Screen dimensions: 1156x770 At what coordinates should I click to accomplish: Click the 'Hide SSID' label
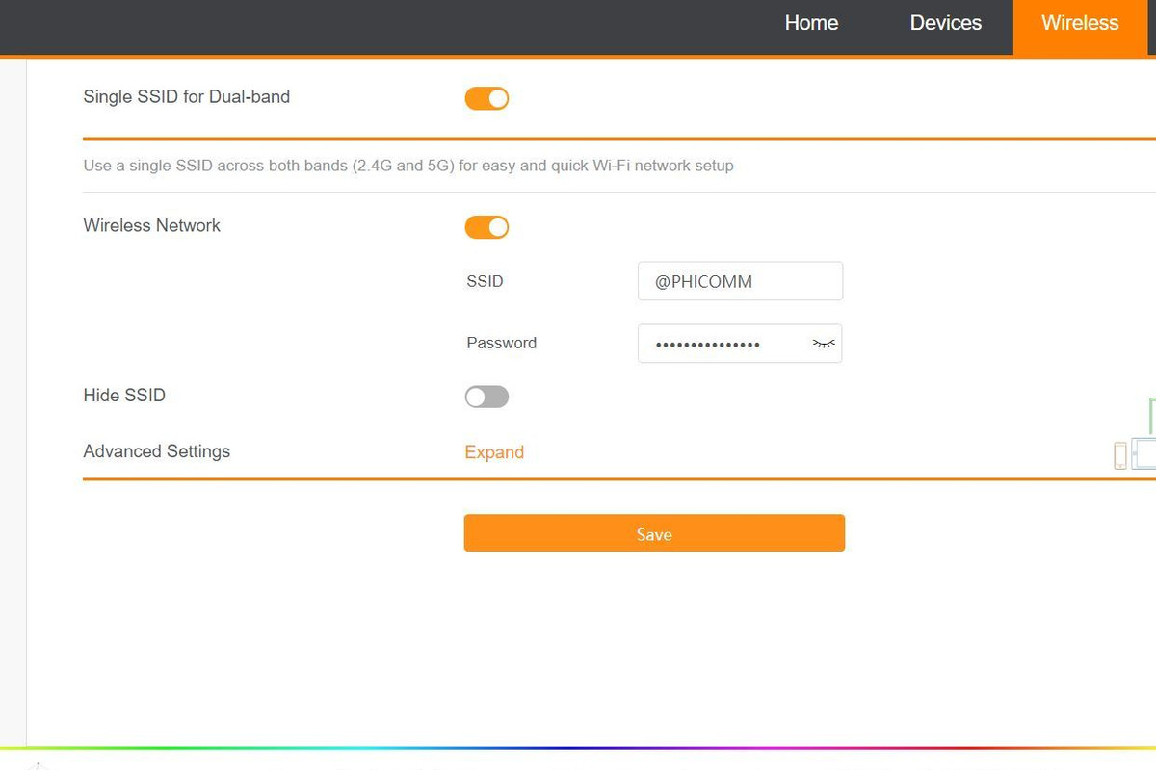[x=124, y=395]
